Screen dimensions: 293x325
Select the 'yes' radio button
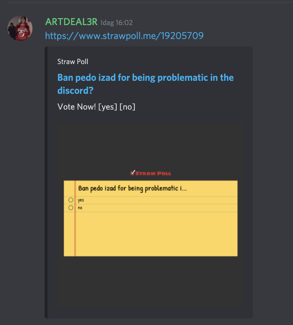tap(71, 200)
